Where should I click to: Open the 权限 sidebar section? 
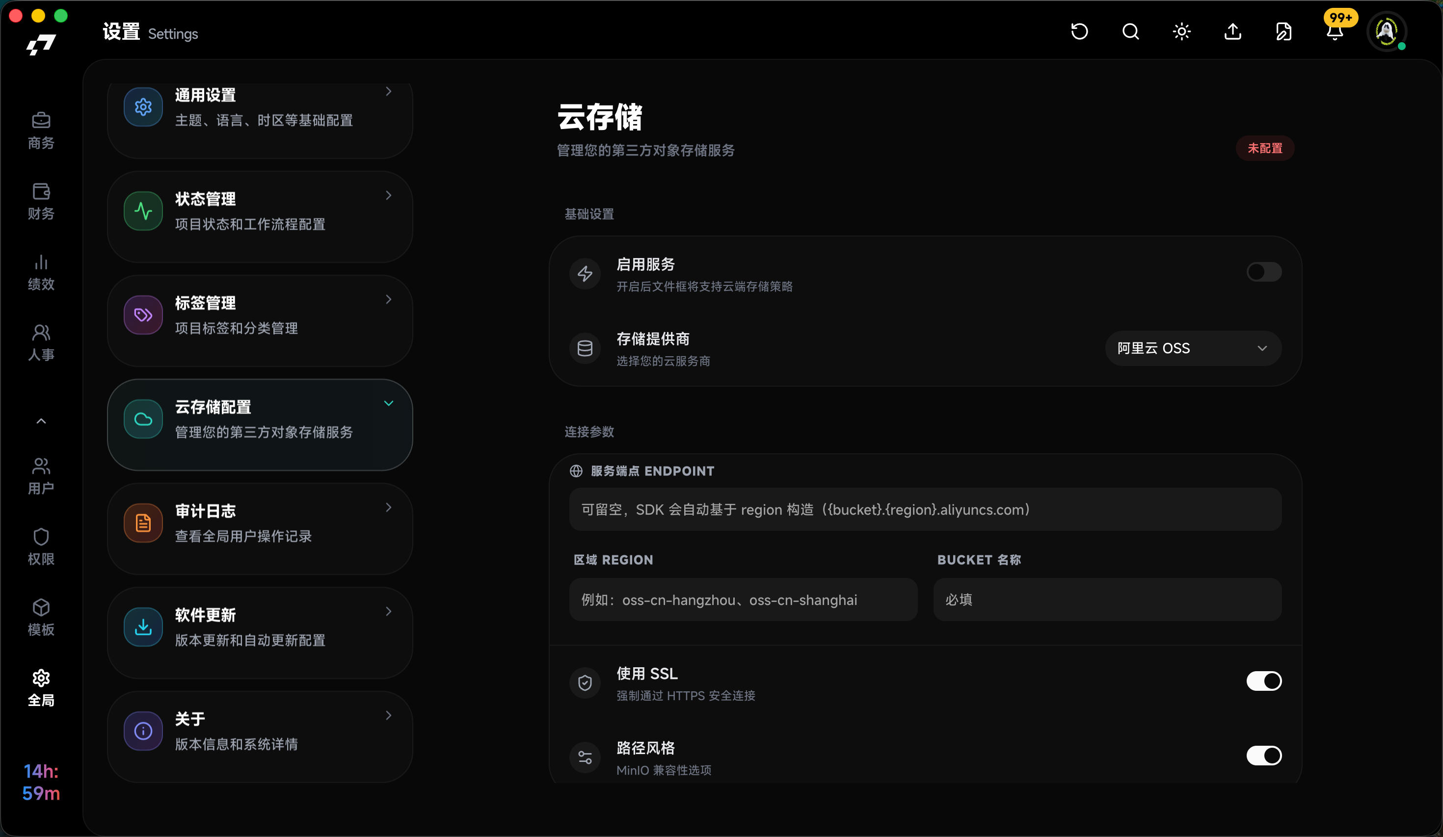41,547
